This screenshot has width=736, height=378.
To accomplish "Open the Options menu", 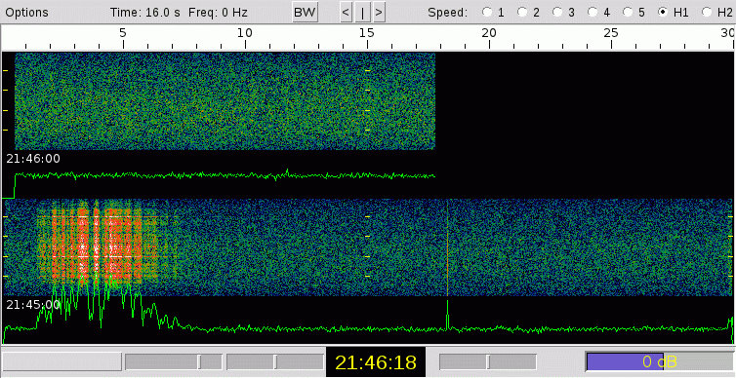I will [x=26, y=13].
